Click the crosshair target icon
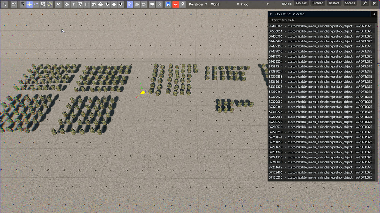The image size is (380, 213). click(100, 4)
